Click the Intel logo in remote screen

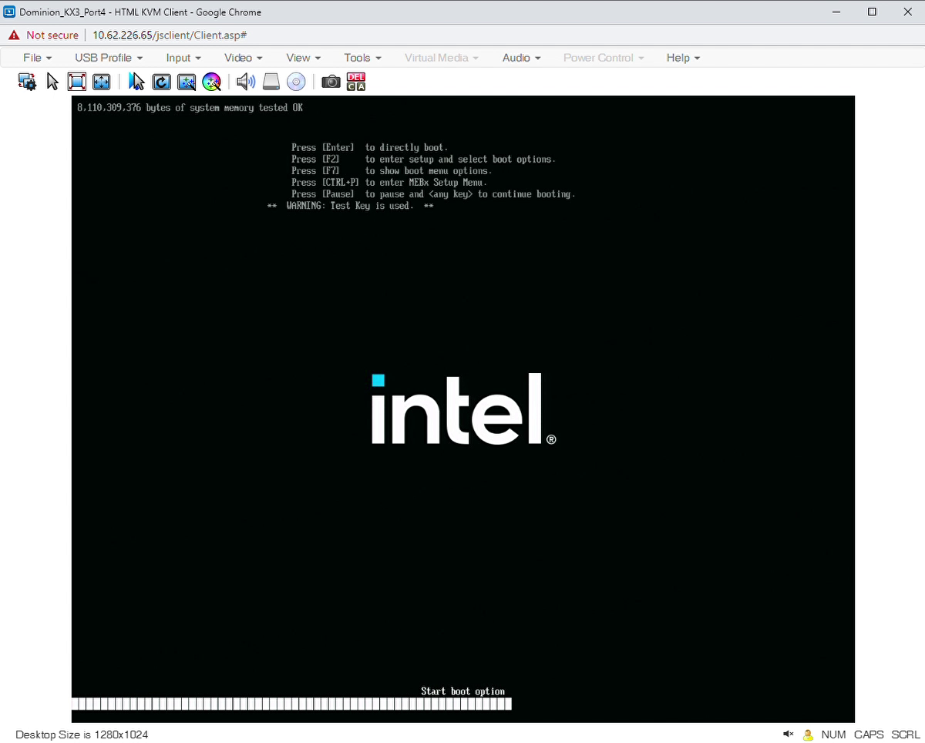click(463, 408)
